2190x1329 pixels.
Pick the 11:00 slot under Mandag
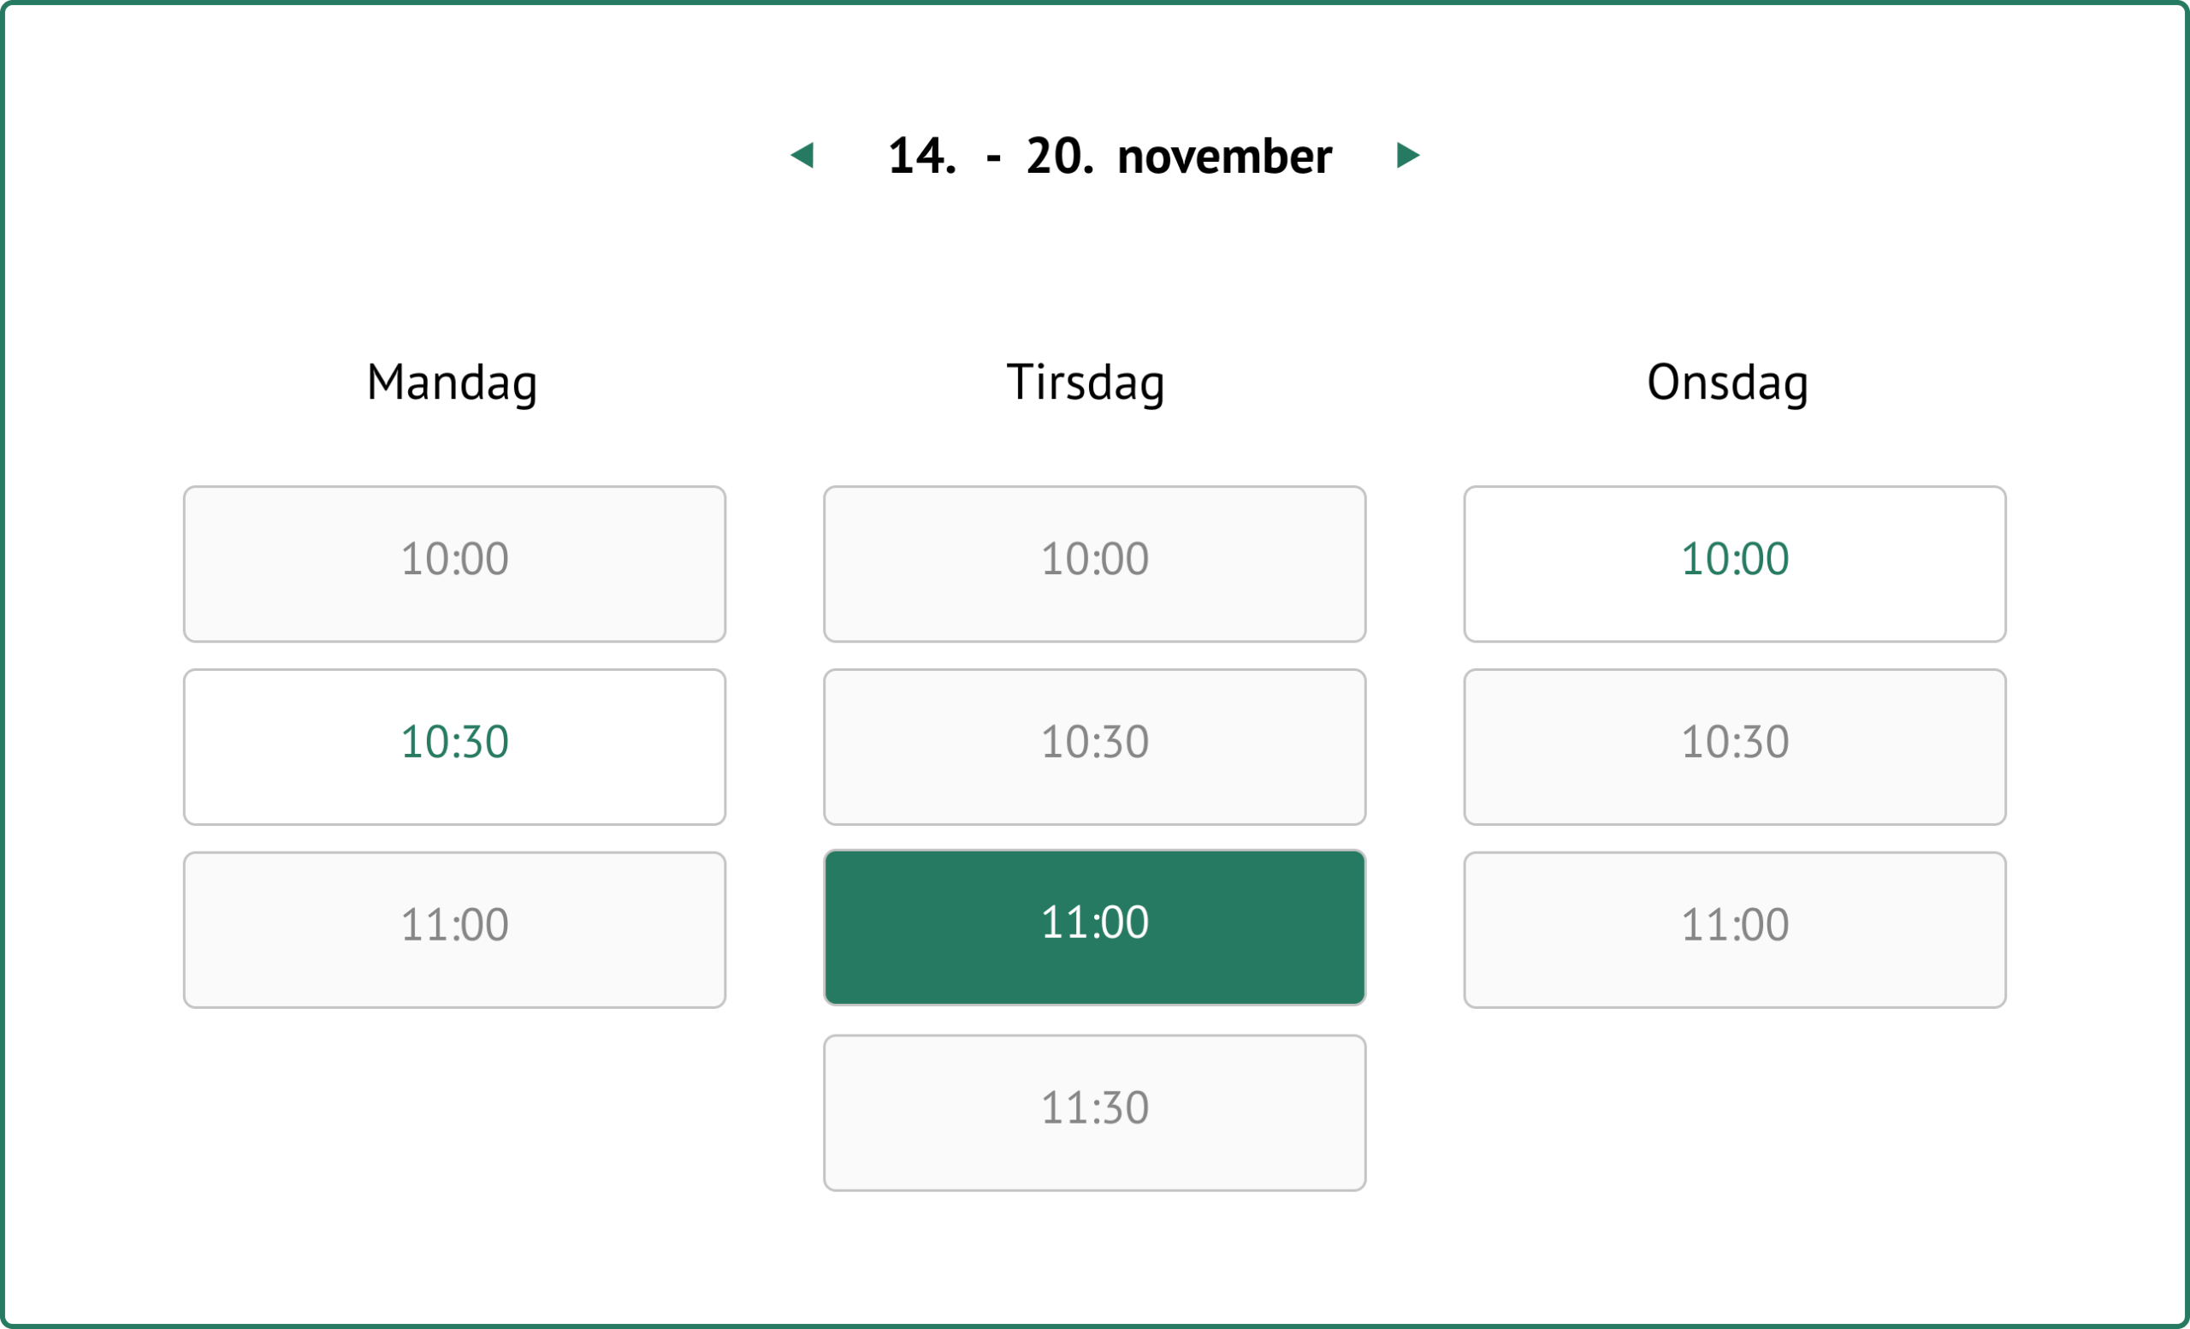454,930
